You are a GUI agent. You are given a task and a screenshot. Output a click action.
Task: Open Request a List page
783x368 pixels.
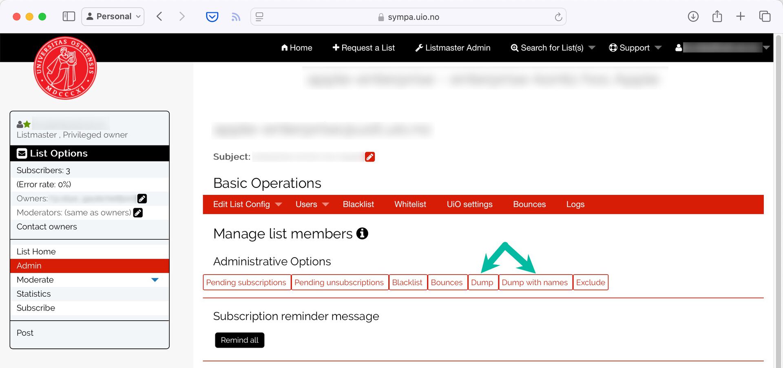click(364, 48)
